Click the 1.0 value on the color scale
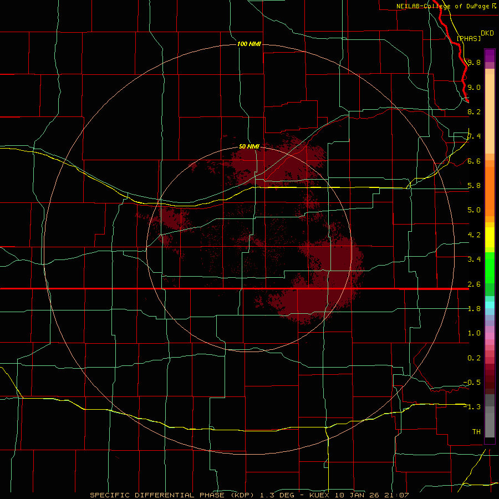499x499 pixels. [x=474, y=333]
